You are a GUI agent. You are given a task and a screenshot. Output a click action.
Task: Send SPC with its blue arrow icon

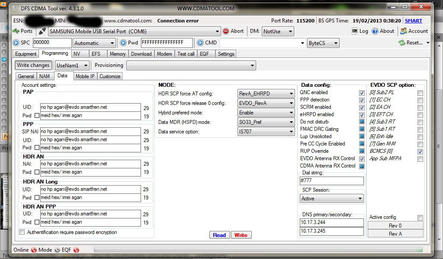click(16, 43)
